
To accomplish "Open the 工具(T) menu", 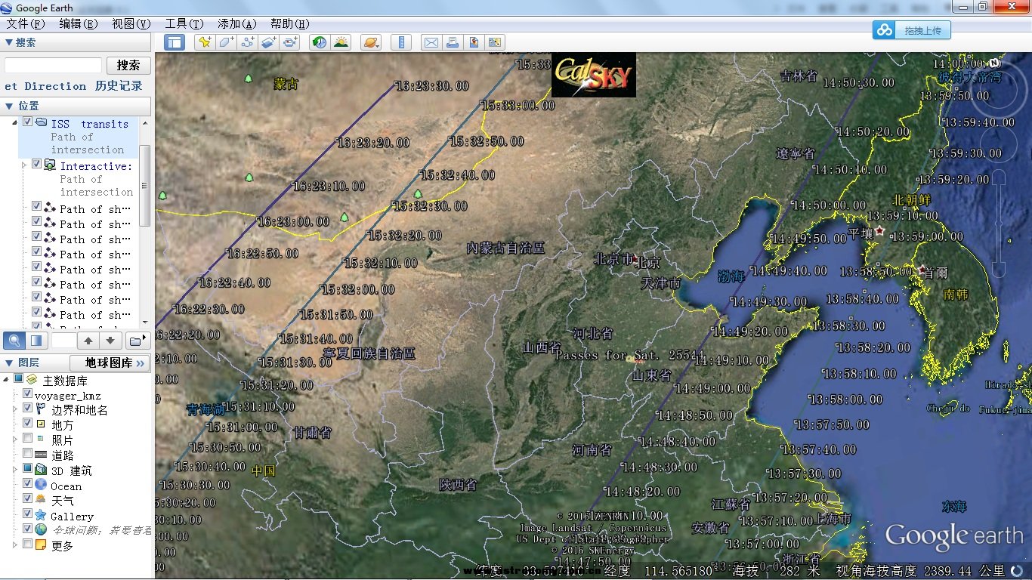I will 184,23.
